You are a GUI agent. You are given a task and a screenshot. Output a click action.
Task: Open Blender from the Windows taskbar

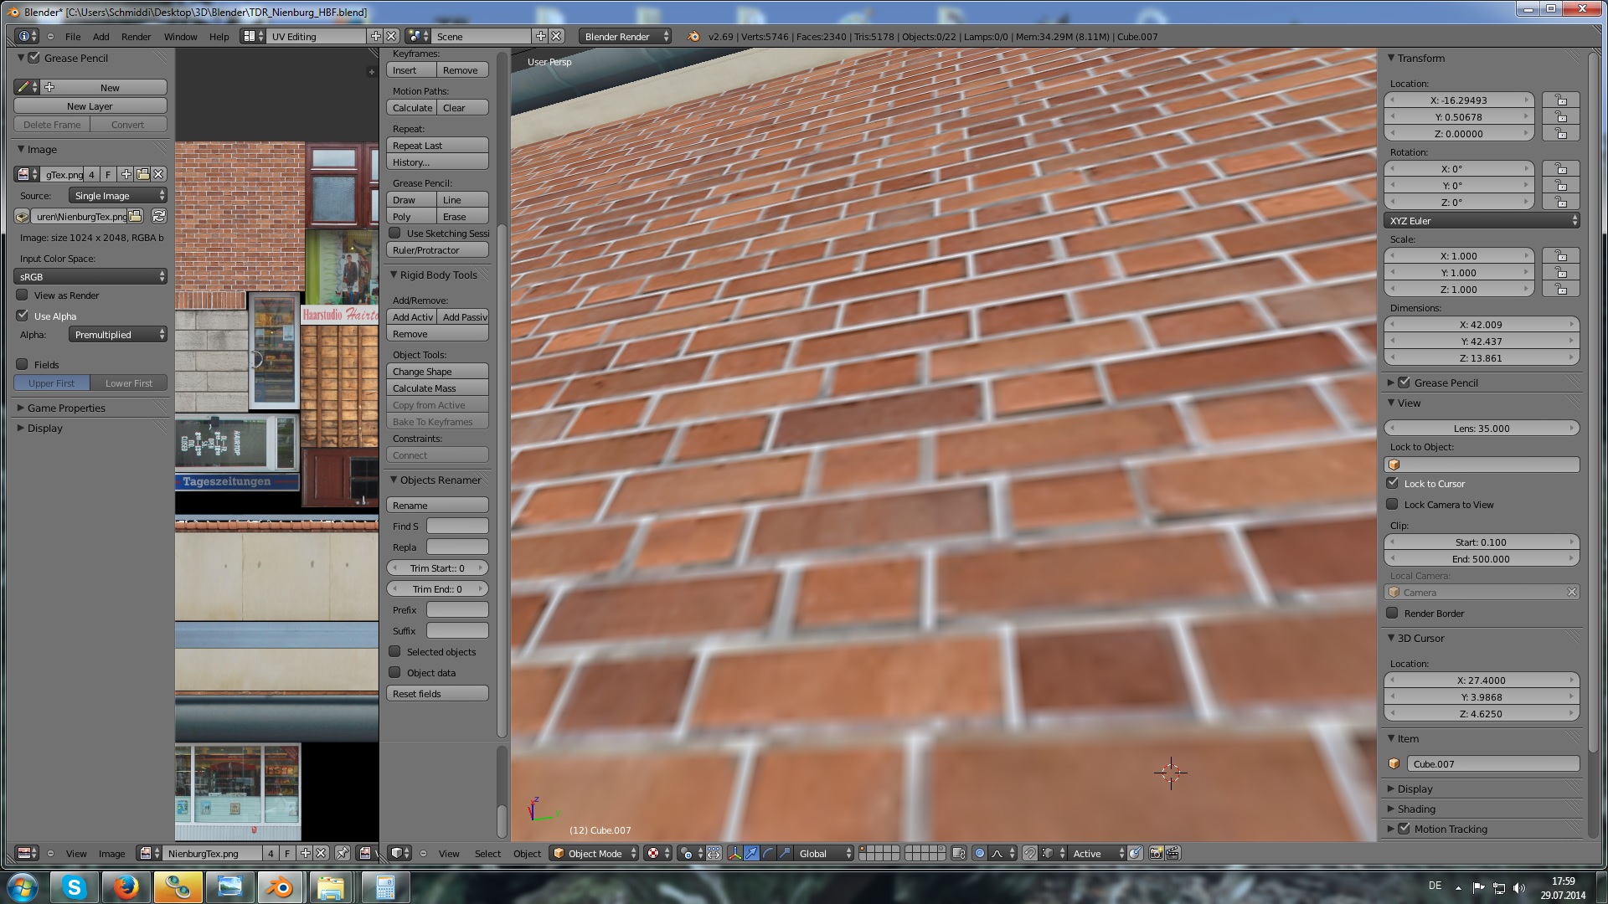280,886
